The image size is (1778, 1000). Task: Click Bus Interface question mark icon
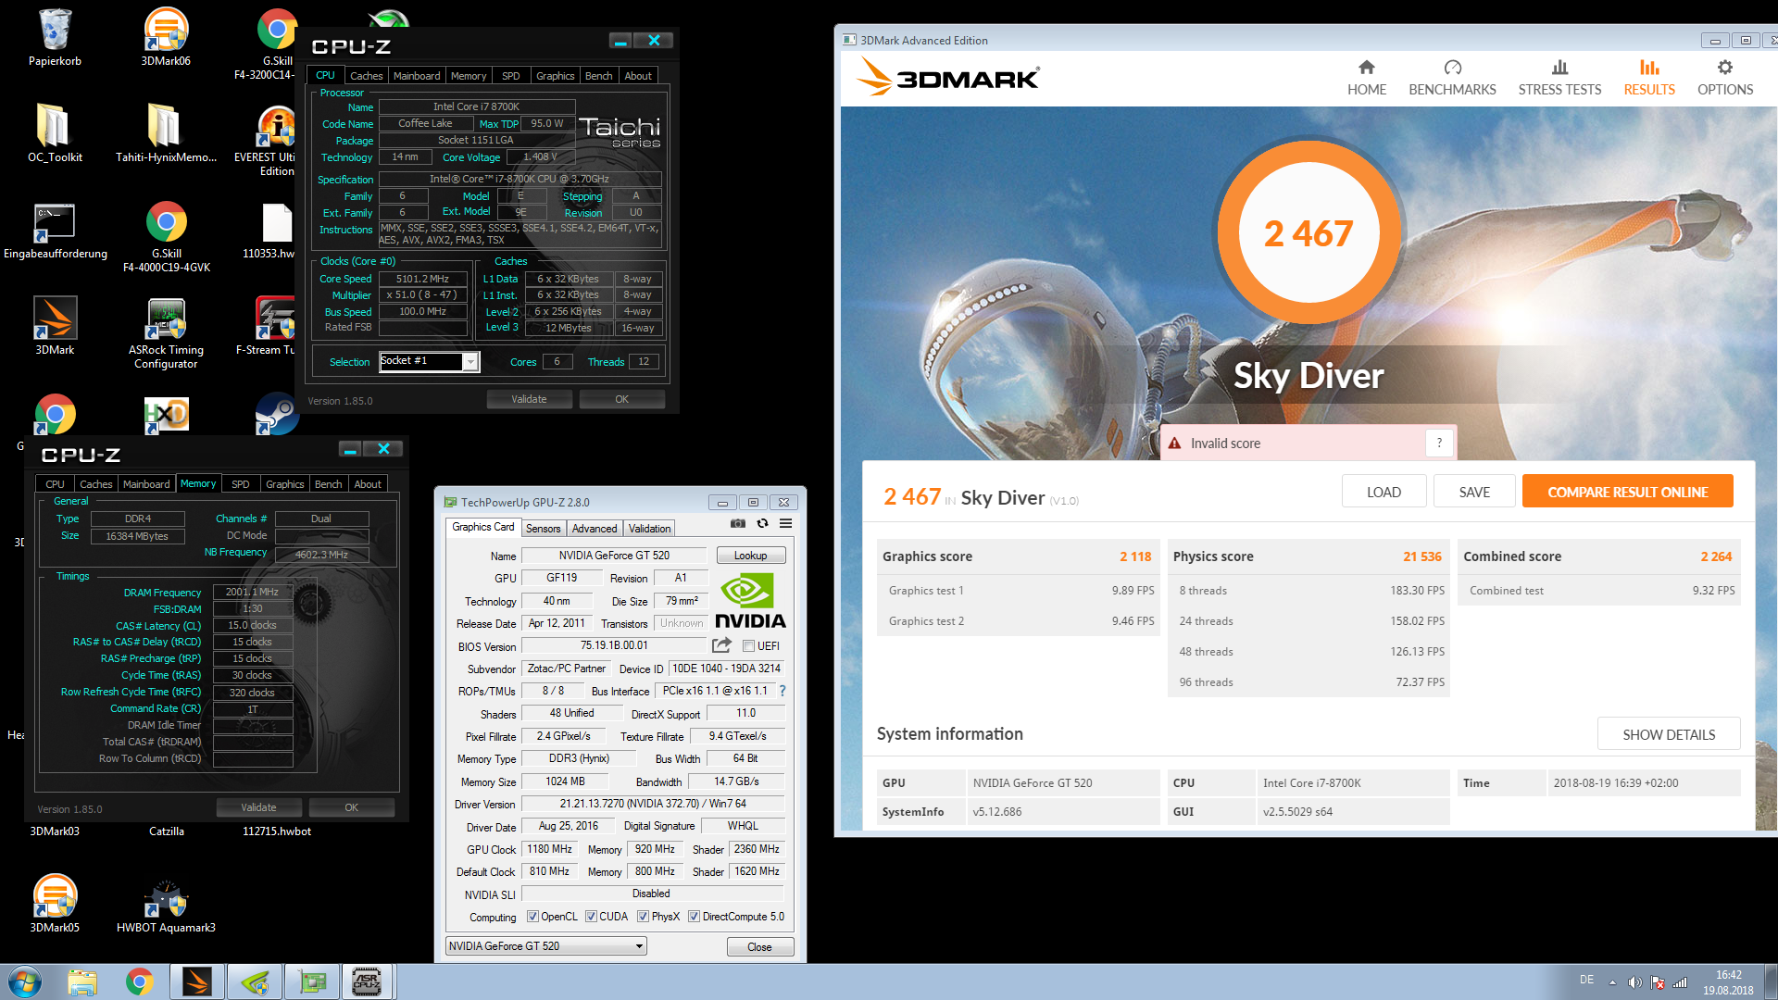point(783,691)
